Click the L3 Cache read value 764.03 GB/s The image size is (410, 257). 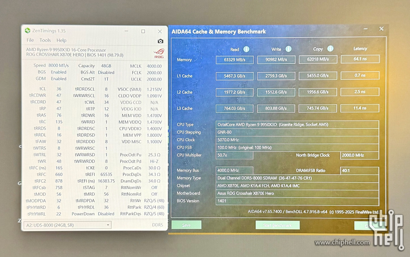tap(234, 109)
